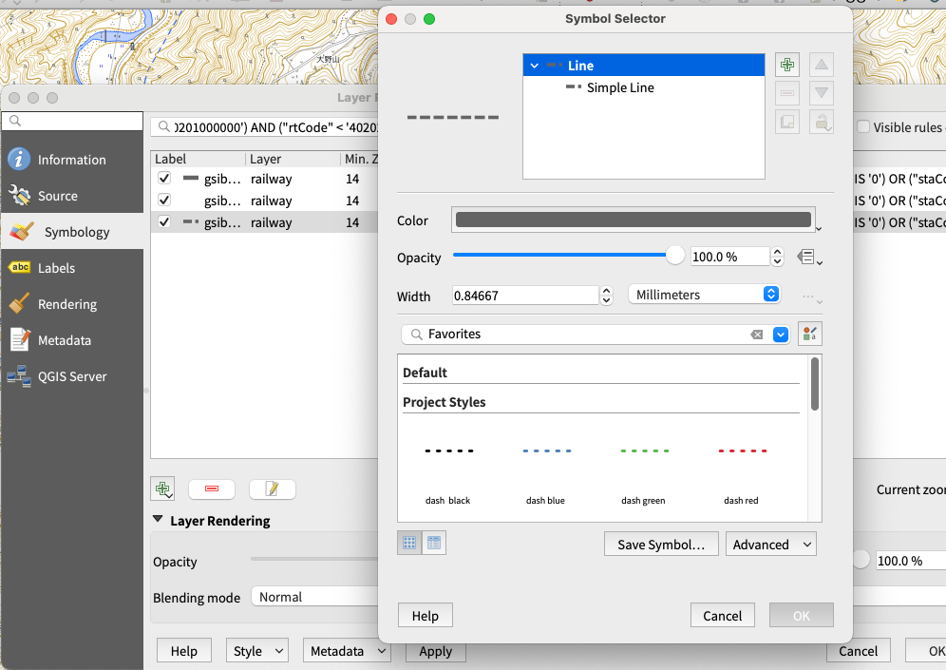Toggle the Visible rules checkbox
The image size is (946, 670).
[862, 126]
